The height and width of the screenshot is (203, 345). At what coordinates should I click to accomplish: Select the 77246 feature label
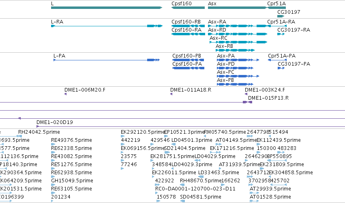click(129, 165)
